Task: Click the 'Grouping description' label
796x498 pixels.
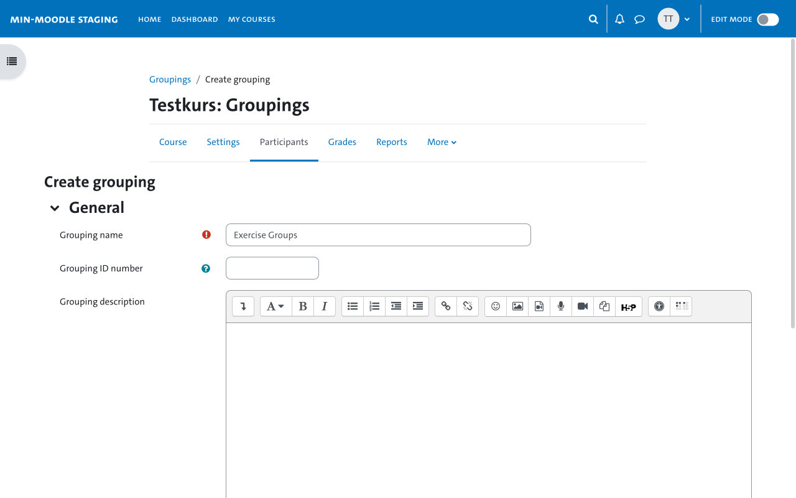Action: [x=102, y=301]
